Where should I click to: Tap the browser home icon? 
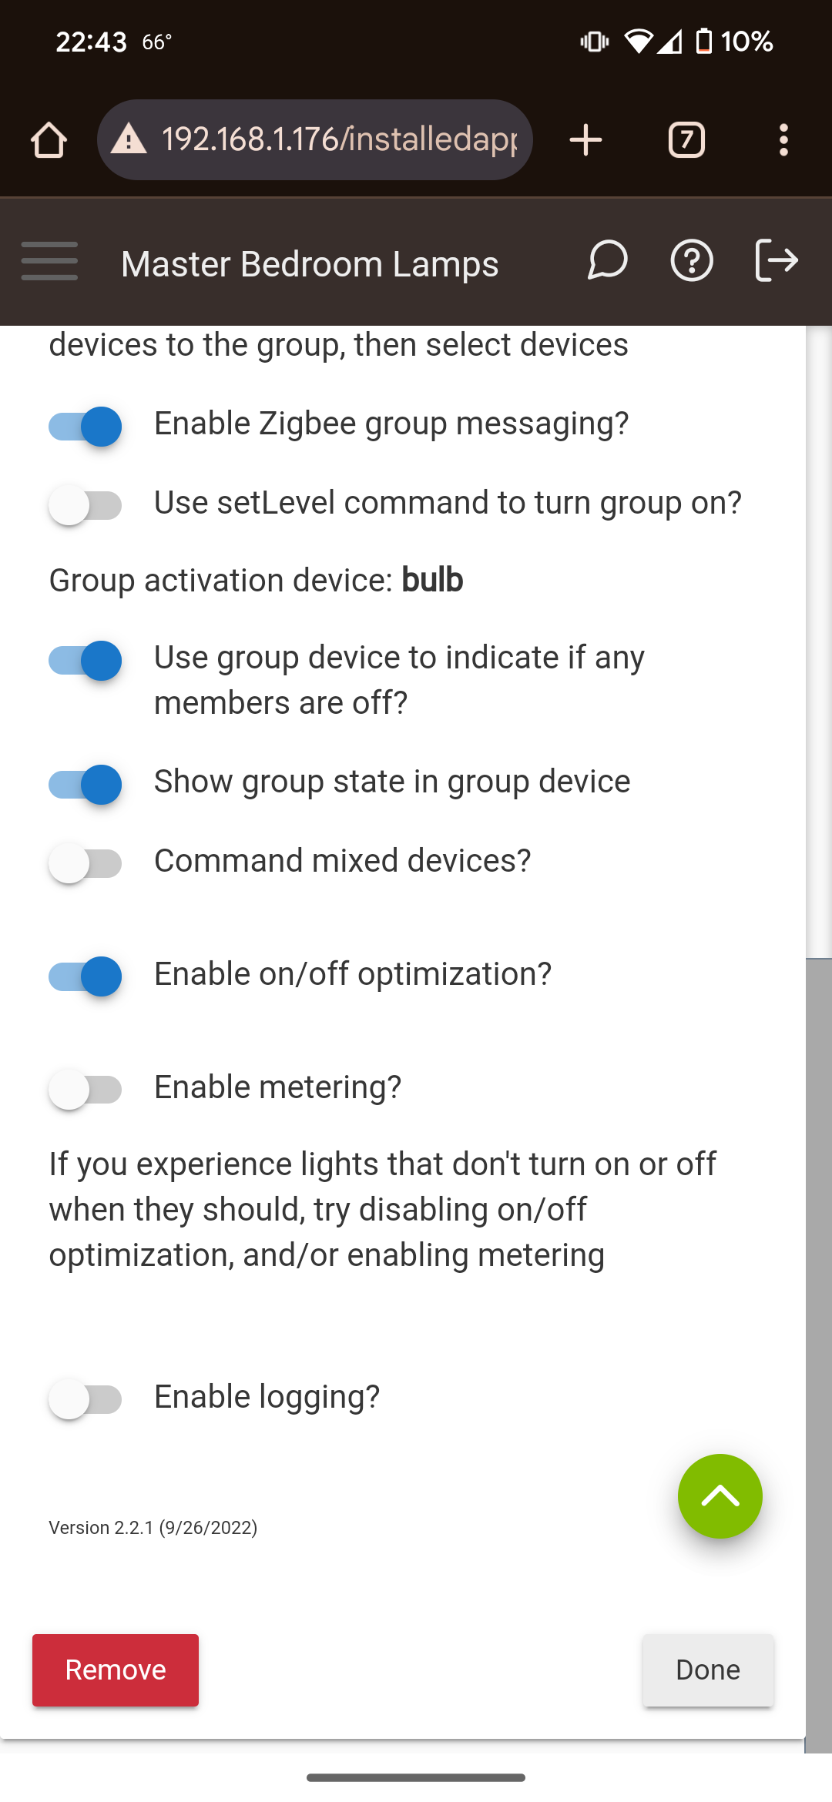coord(49,140)
